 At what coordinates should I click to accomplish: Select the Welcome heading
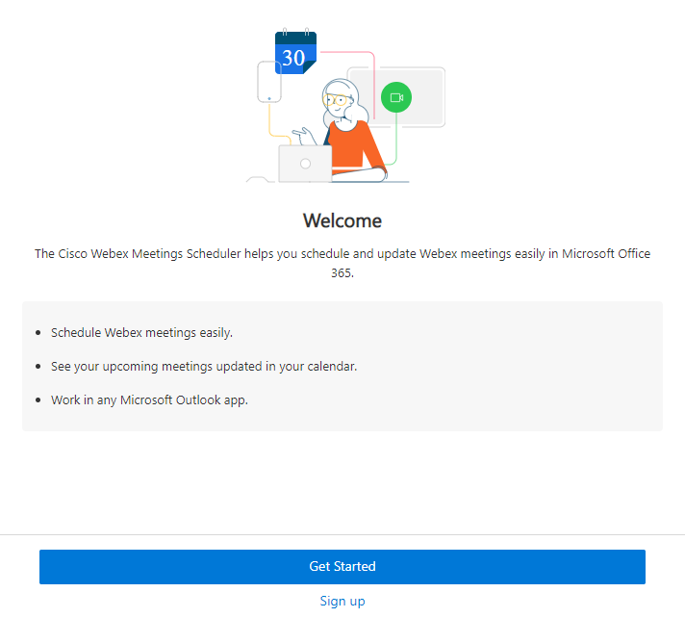pyautogui.click(x=342, y=220)
